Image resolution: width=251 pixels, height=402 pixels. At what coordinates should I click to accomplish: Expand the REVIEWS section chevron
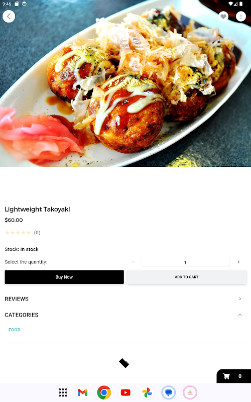(240, 299)
